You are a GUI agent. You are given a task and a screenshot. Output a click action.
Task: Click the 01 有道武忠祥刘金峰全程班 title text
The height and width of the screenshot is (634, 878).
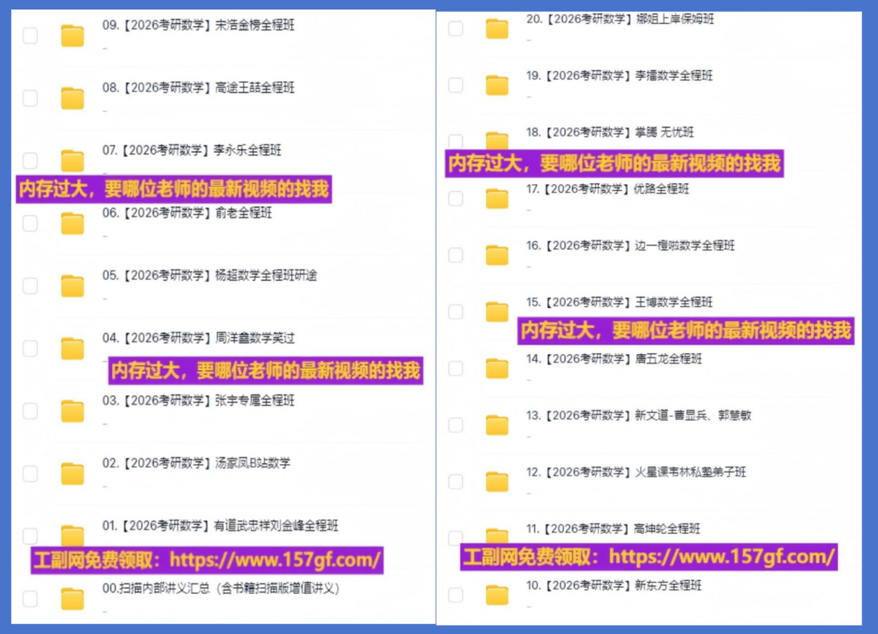220,526
